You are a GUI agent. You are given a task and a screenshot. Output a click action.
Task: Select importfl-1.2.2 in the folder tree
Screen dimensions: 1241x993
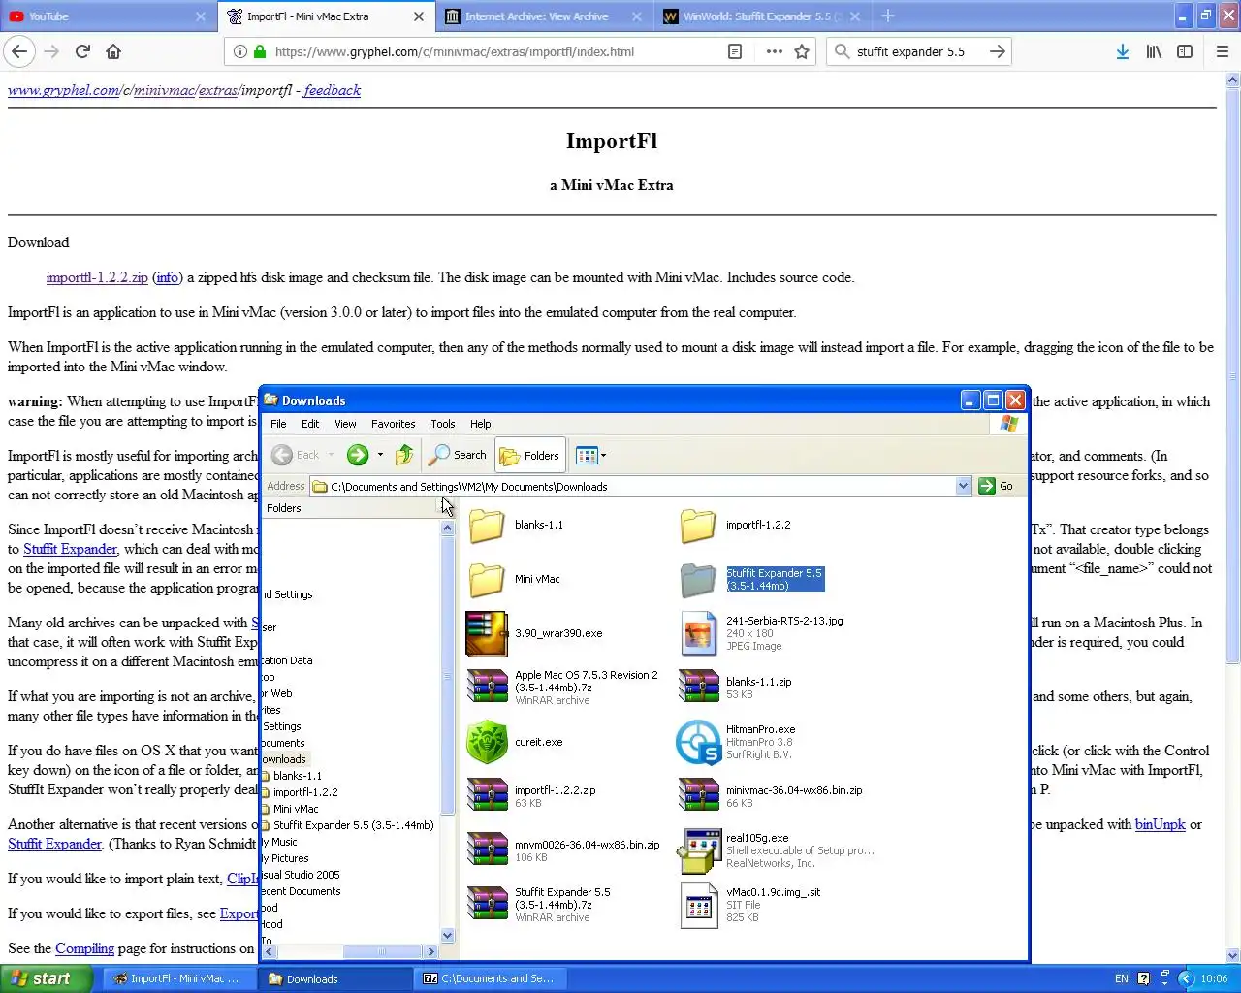pos(305,792)
